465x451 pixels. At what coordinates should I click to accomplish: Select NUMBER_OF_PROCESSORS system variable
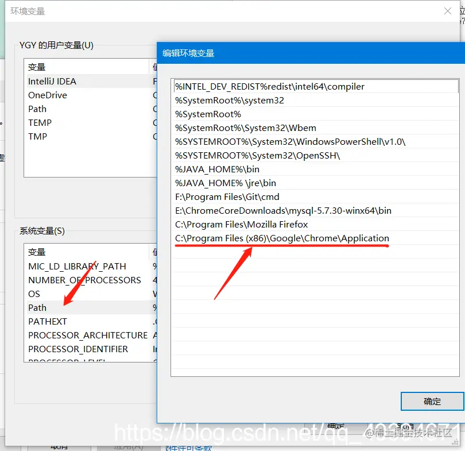pos(91,280)
